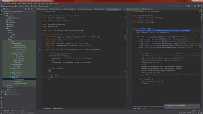Run the Test configuration with green play
This screenshot has height=114, width=203.
pos(183,6)
